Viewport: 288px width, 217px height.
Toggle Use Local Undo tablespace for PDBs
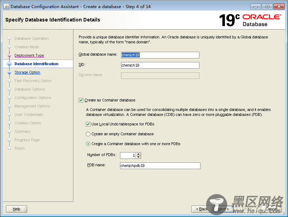click(88, 124)
